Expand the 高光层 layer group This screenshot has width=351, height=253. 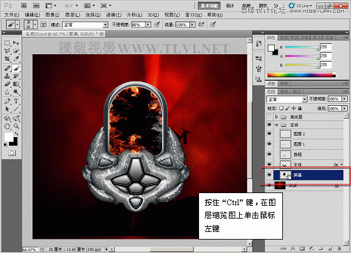[277, 117]
